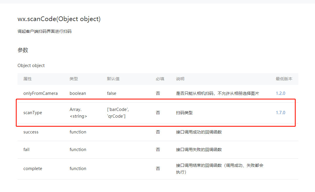Click the 扫码类型 description text
The height and width of the screenshot is (192, 315).
[184, 113]
